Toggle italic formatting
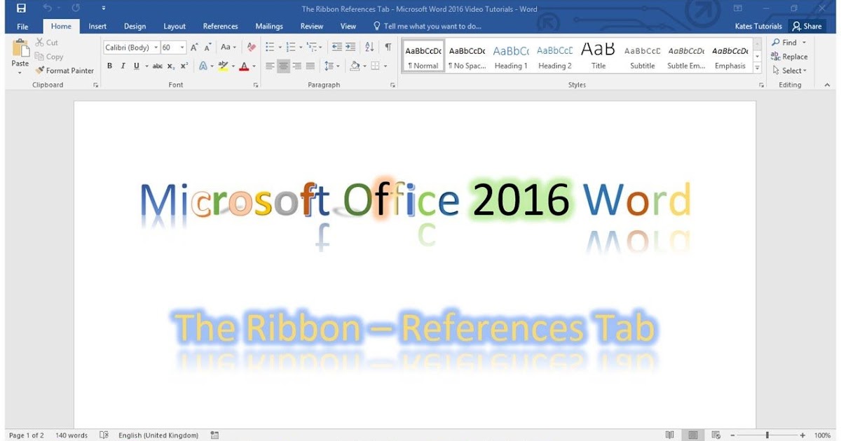This screenshot has width=841, height=441. 123,66
